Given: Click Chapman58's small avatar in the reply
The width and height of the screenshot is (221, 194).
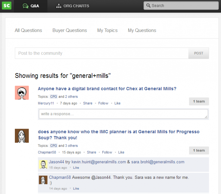Looking at the screenshot, I should [43, 180].
